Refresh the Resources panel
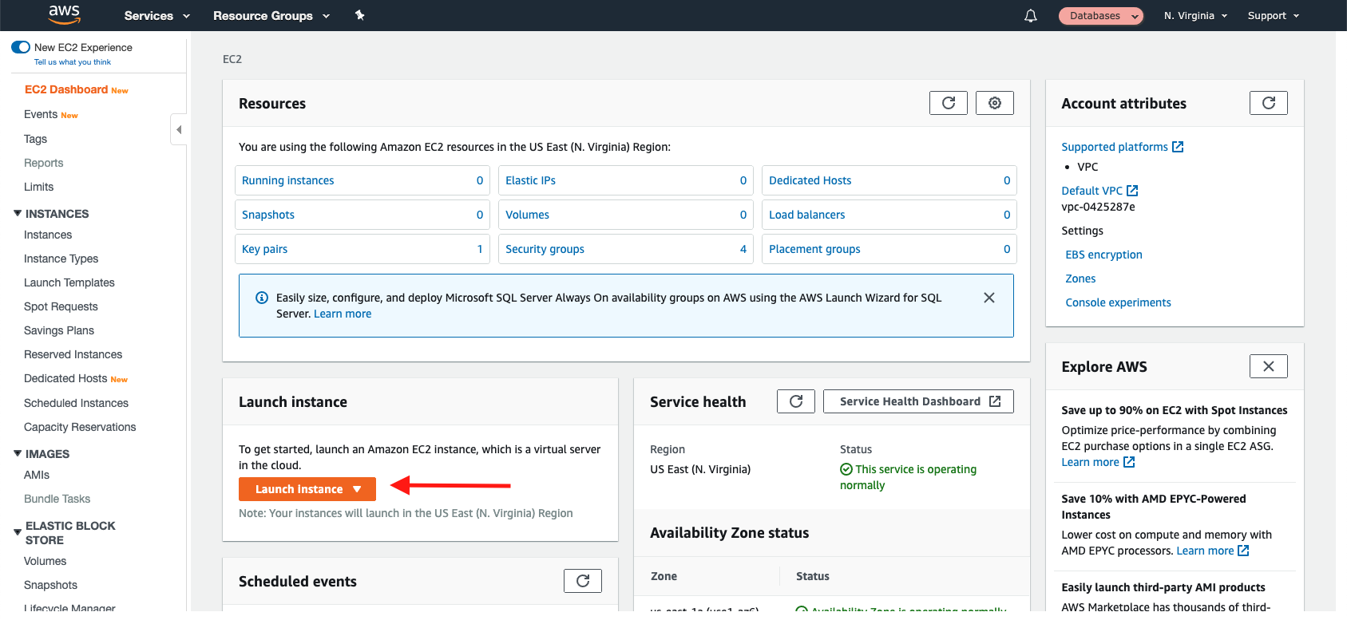The image size is (1347, 620). (x=949, y=103)
